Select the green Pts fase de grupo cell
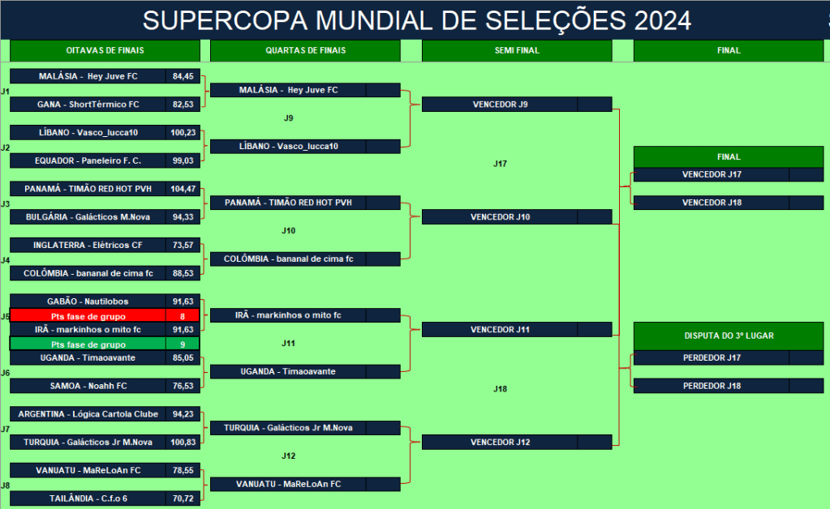 (88, 344)
